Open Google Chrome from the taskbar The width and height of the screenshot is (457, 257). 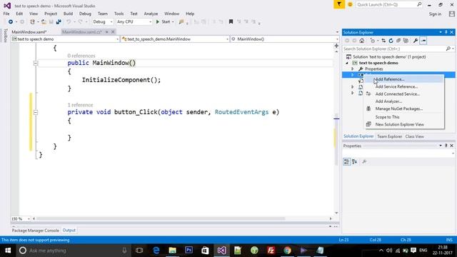(x=287, y=251)
